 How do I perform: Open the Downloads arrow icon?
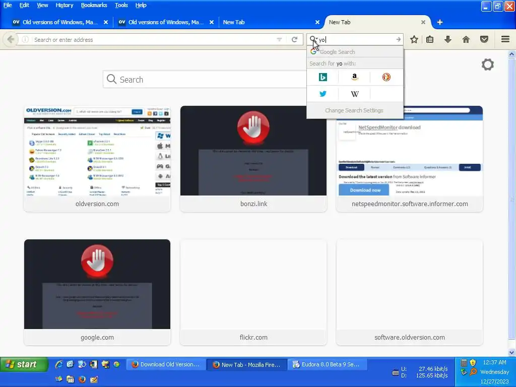447,39
